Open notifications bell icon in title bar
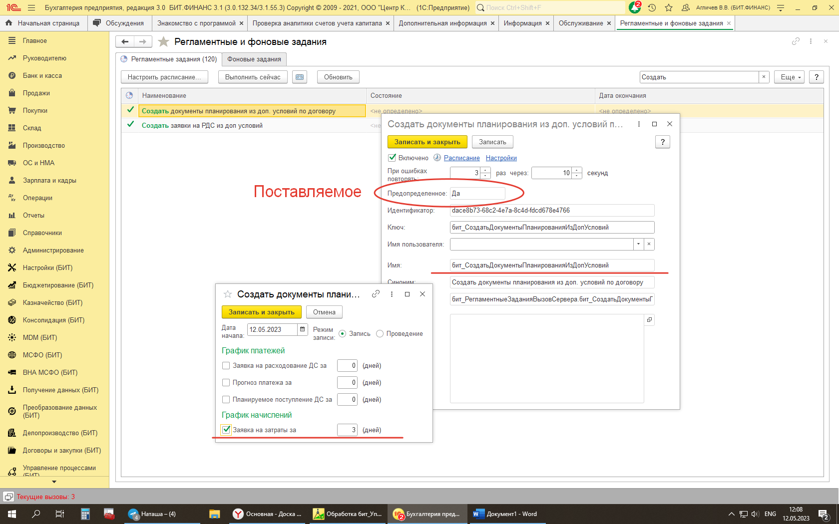Screen dimensions: 839x524 (635, 7)
